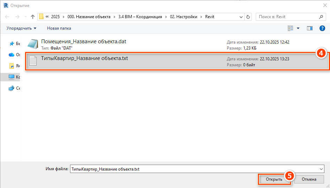This screenshot has height=188, width=330.
Task: Expand the file name combo box list
Action: click(x=321, y=169)
